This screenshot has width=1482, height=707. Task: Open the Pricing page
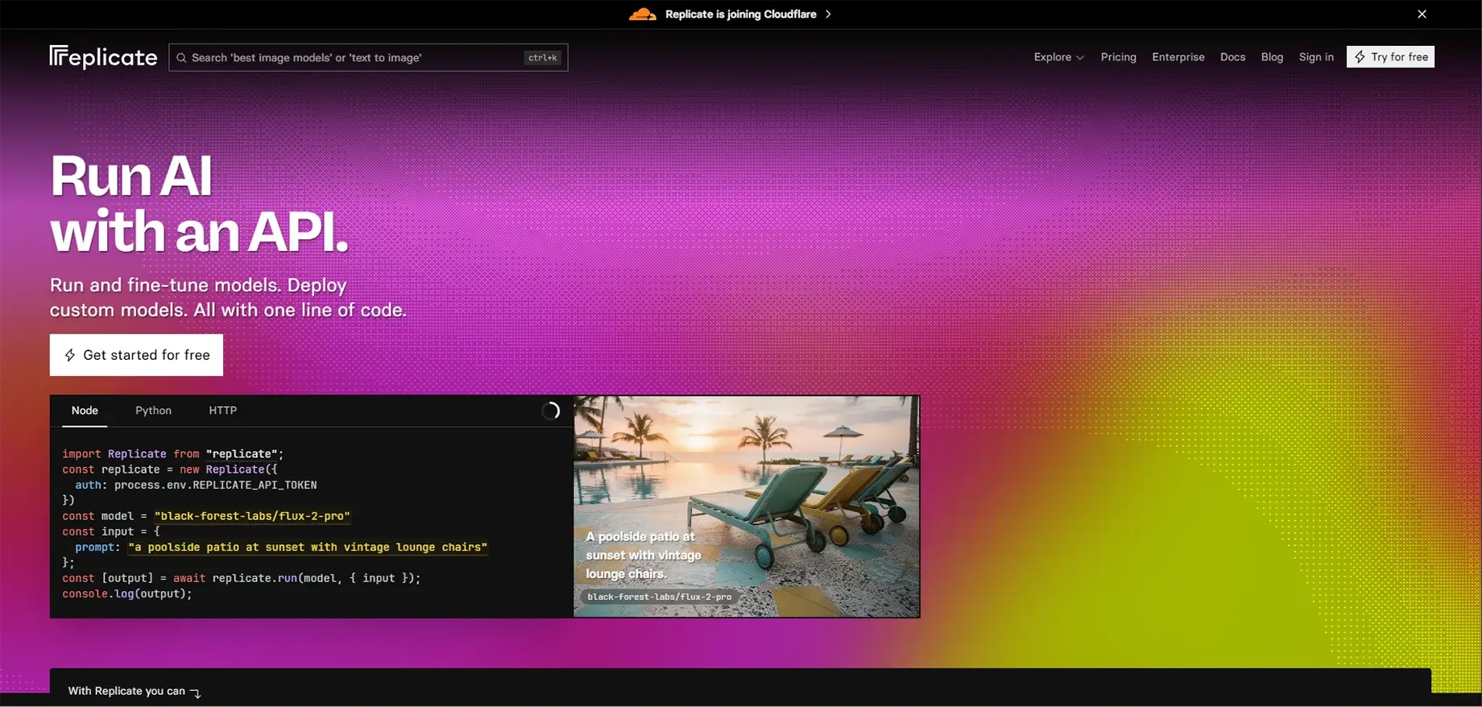click(x=1119, y=57)
